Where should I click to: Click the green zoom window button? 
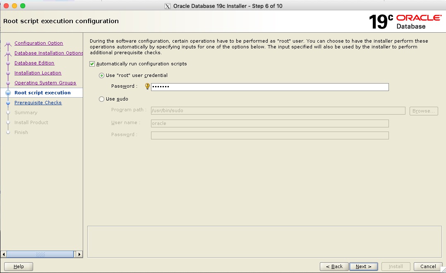click(23, 6)
